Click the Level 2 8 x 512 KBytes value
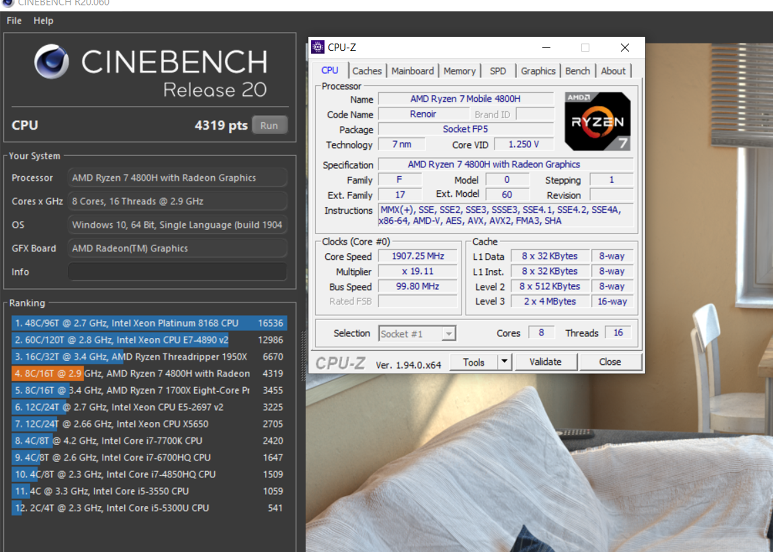 (x=550, y=286)
